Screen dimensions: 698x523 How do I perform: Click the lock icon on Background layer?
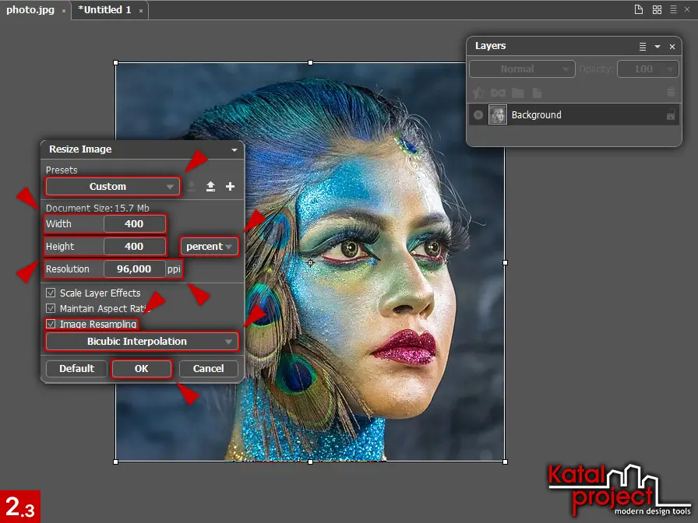tap(670, 115)
